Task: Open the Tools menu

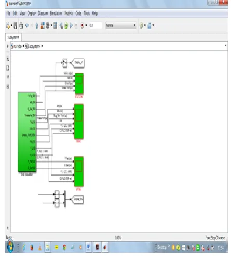Action: [x=87, y=13]
